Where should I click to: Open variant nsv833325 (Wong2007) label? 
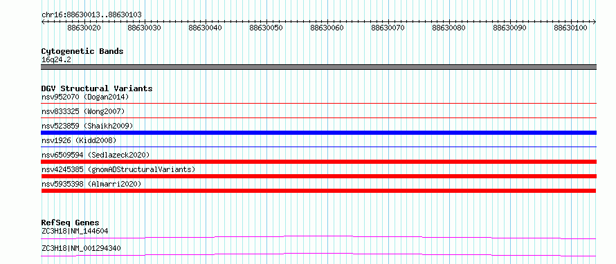tap(83, 111)
